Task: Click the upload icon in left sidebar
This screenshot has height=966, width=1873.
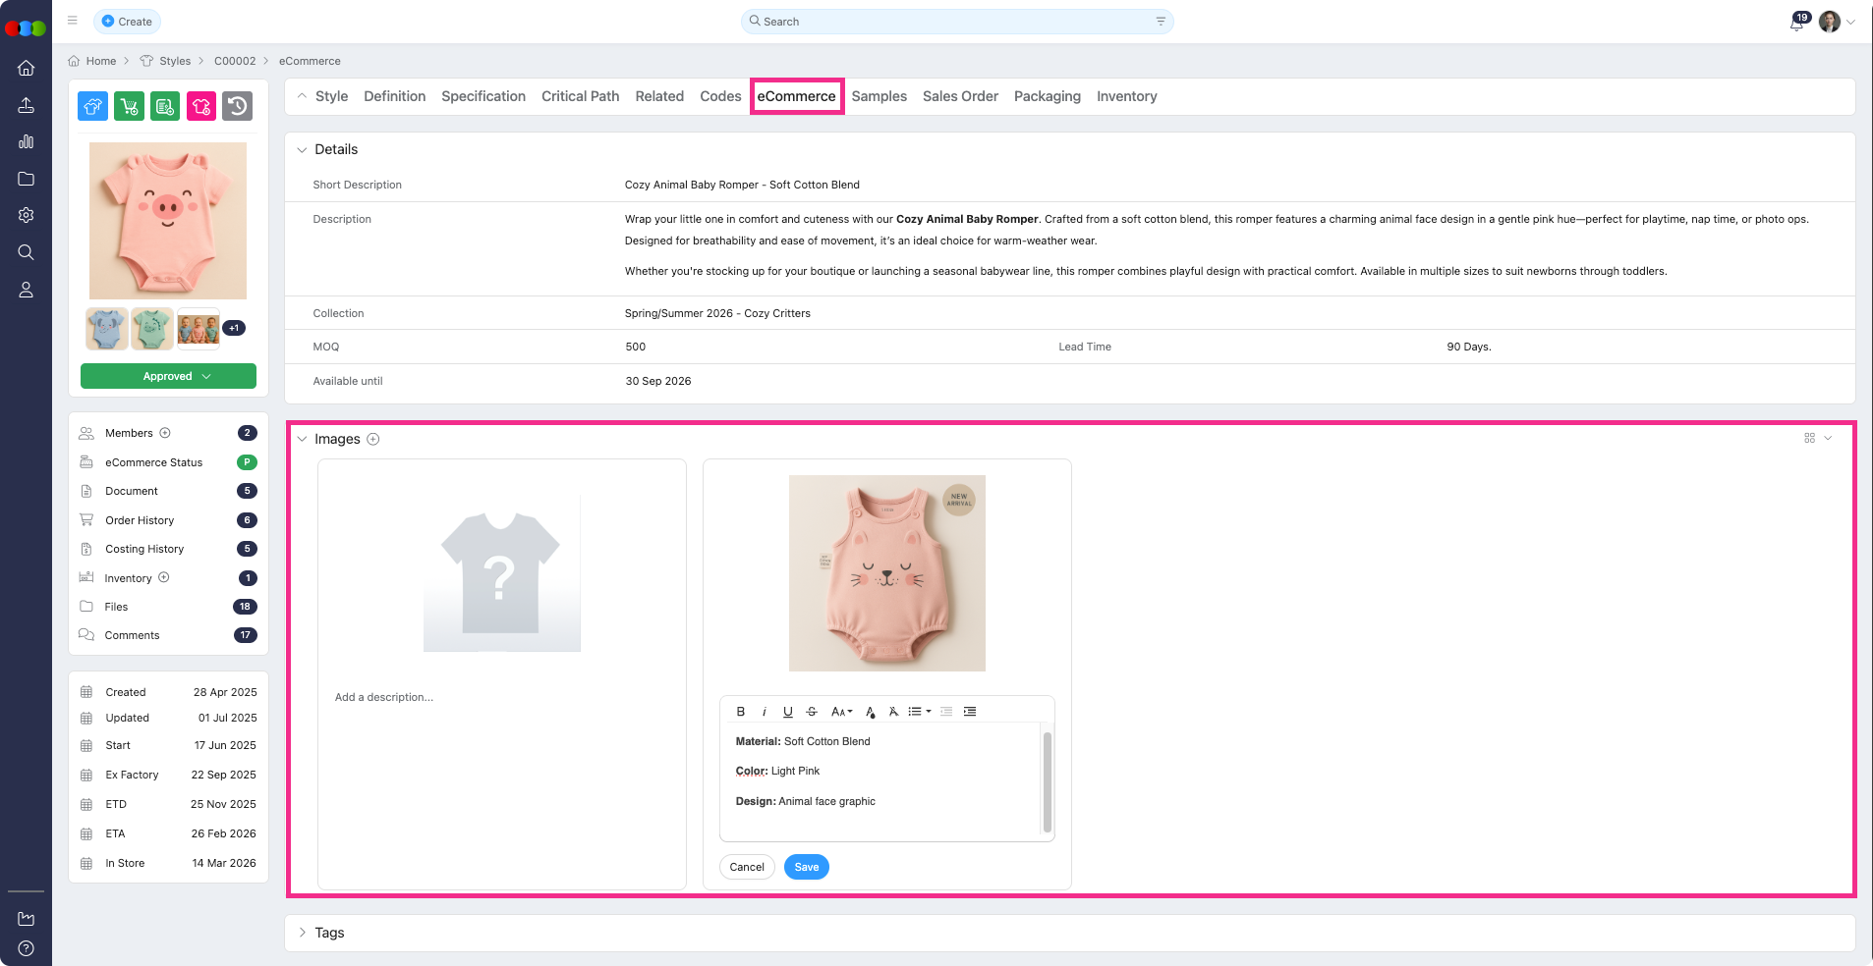Action: [27, 105]
